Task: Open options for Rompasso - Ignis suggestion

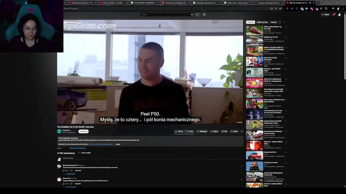Action: click(x=286, y=69)
